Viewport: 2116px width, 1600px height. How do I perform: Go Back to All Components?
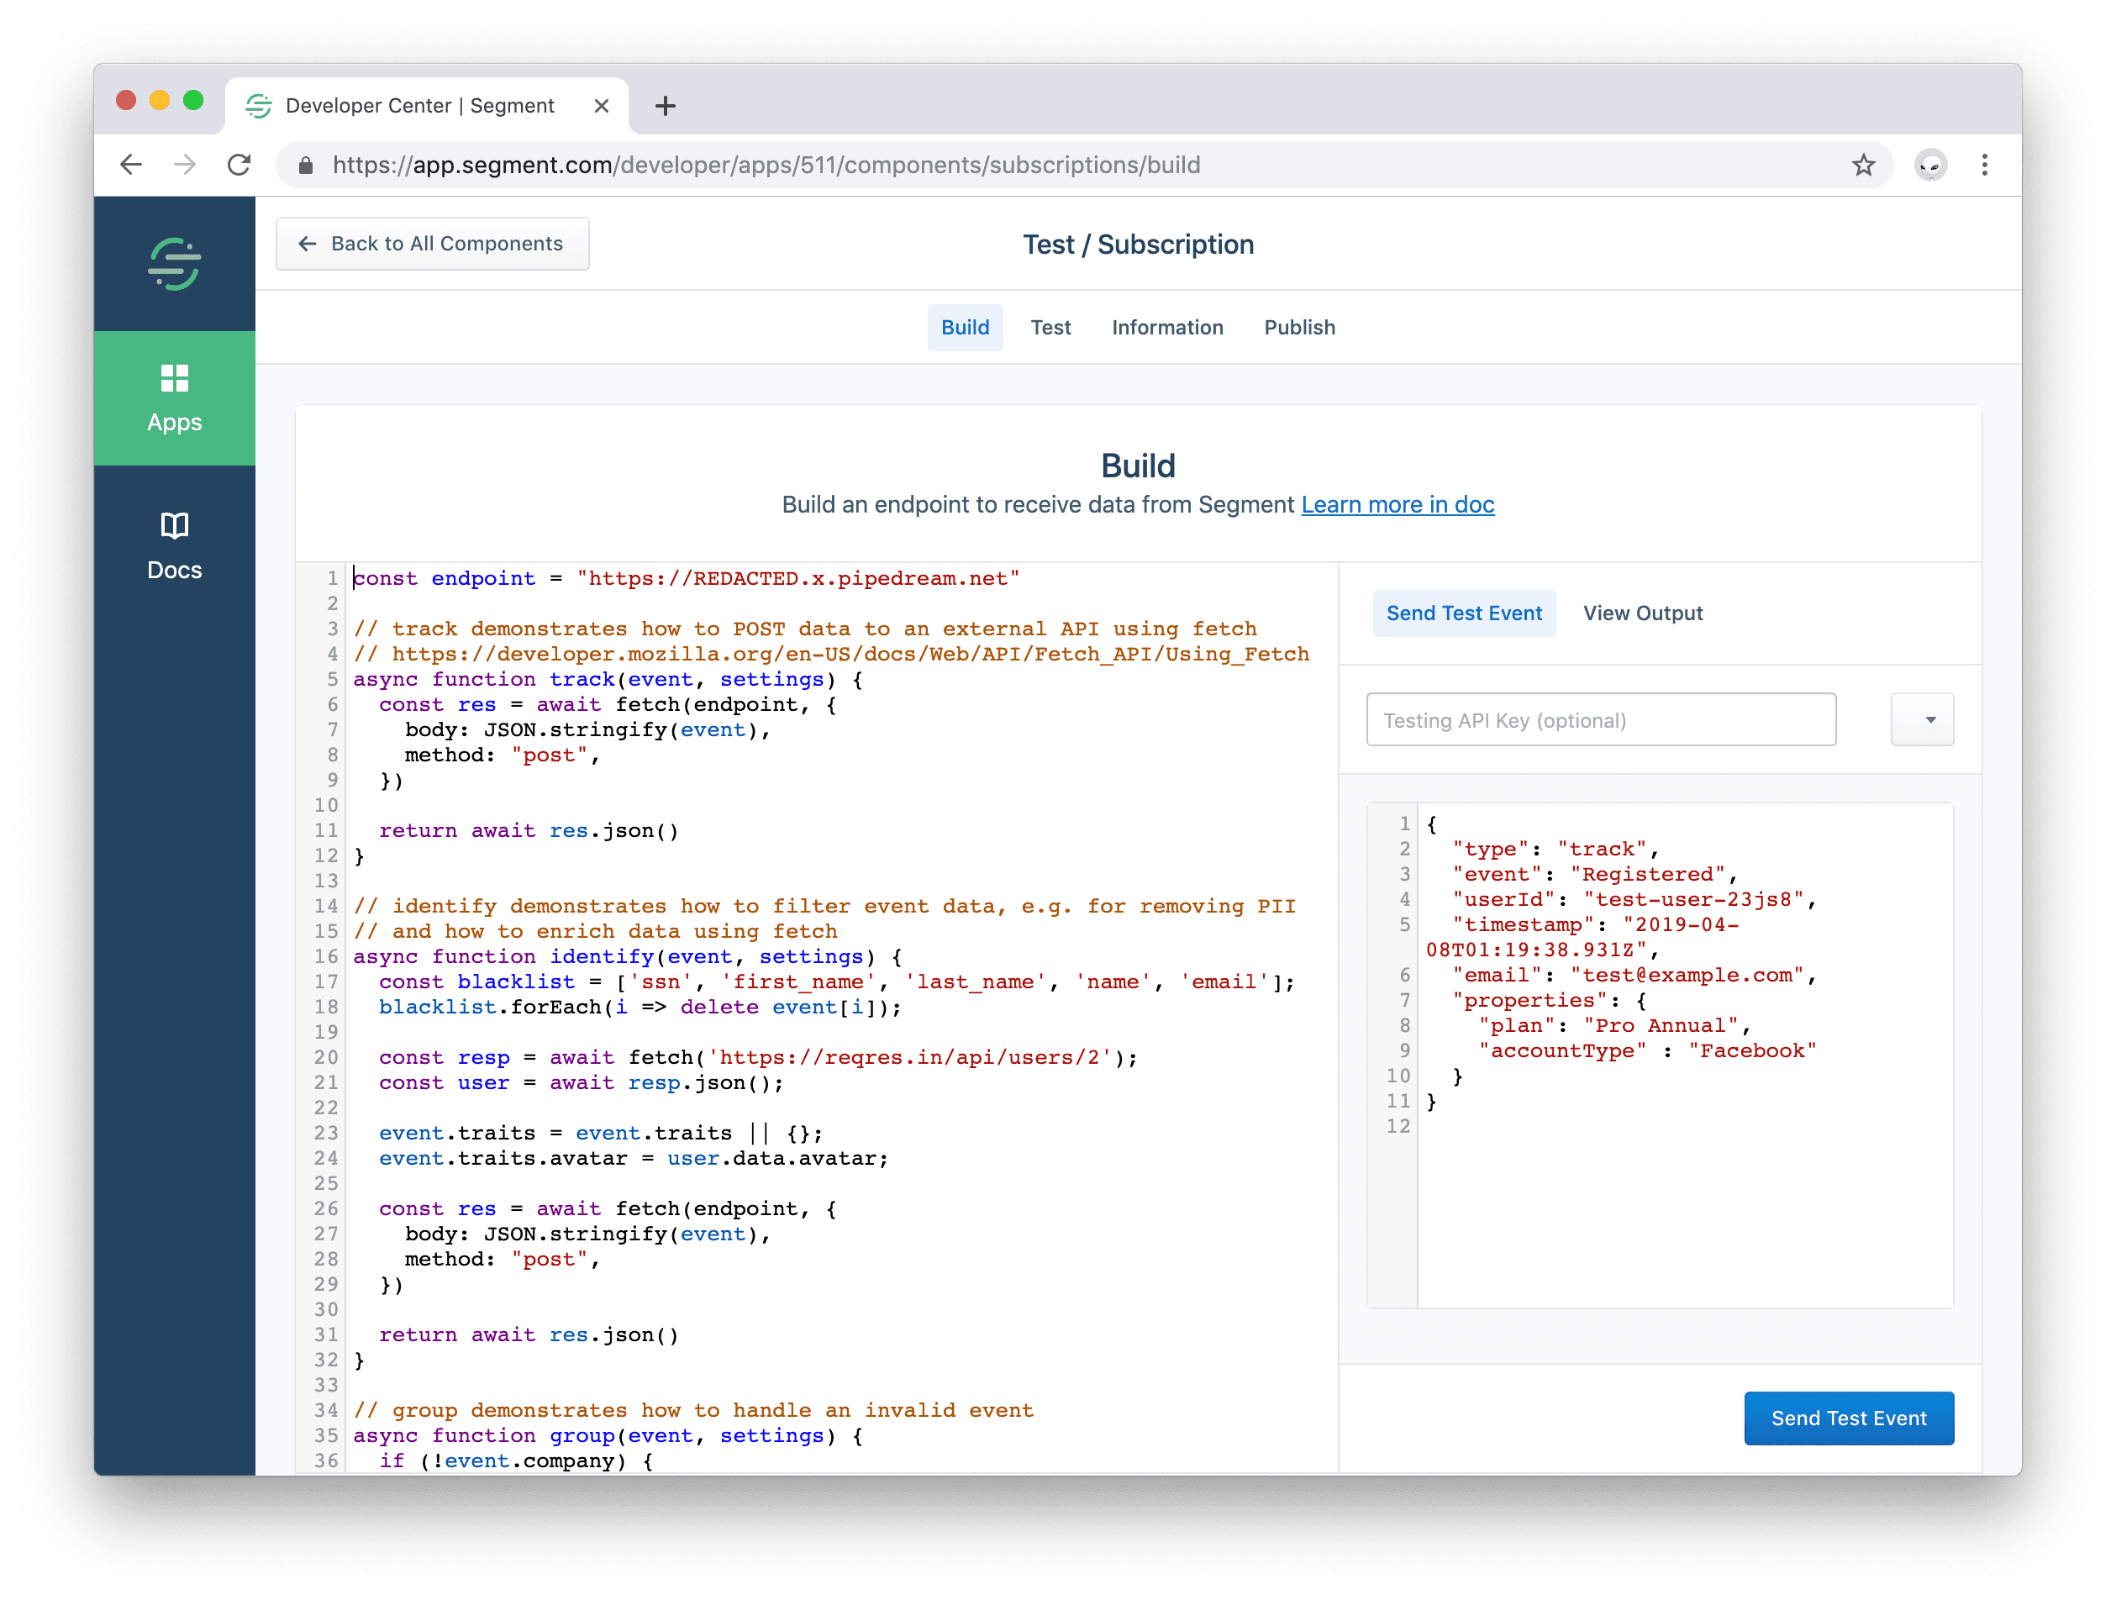[x=433, y=244]
